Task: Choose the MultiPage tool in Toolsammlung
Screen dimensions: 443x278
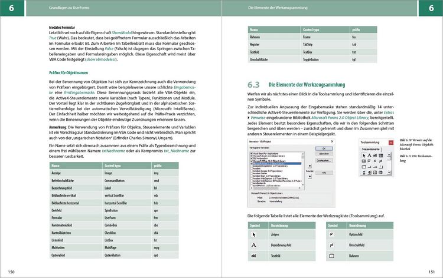Action: point(380,167)
